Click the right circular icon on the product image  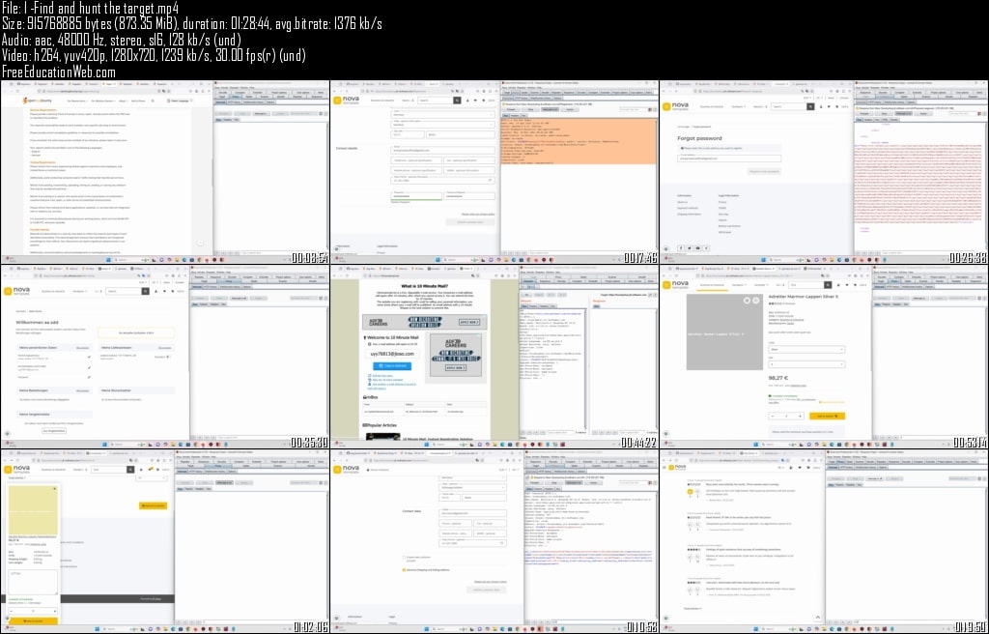755,301
